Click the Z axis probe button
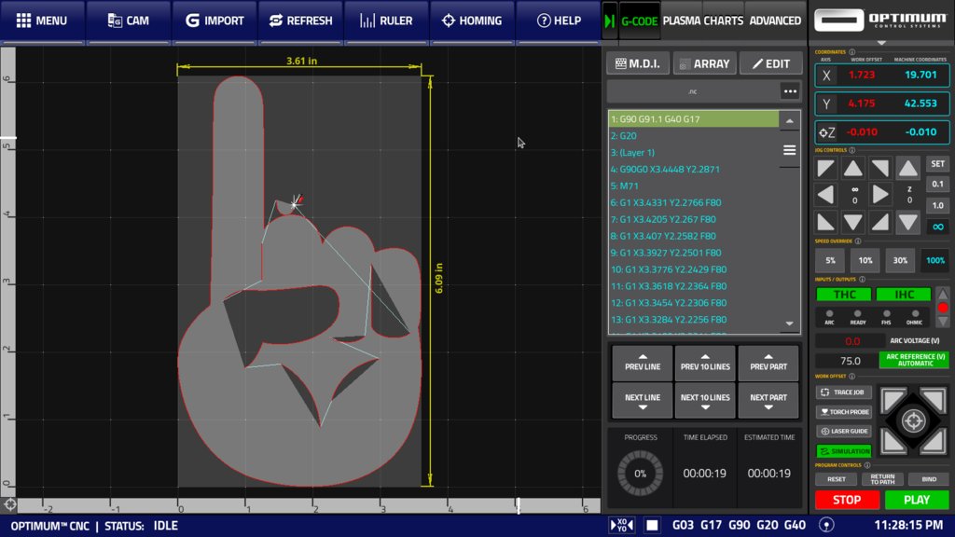 (826, 132)
